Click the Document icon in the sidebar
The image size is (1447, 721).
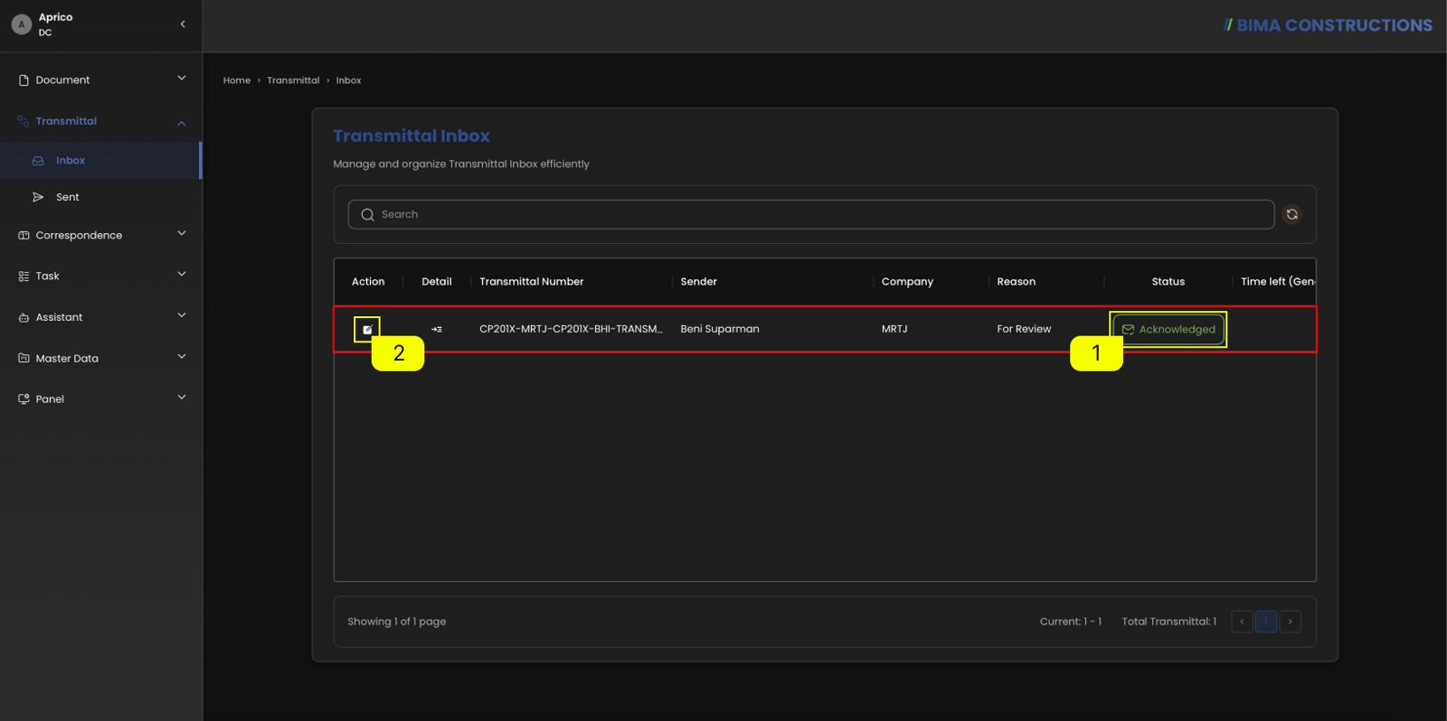coord(24,80)
